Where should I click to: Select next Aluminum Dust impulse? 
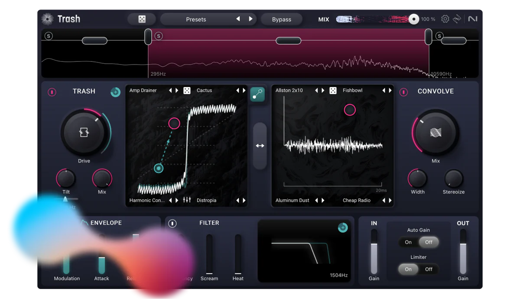click(323, 200)
